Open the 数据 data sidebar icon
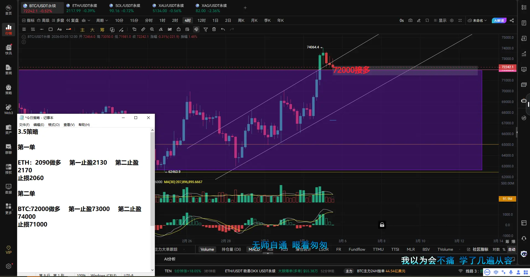This screenshot has width=530, height=277. tap(9, 189)
